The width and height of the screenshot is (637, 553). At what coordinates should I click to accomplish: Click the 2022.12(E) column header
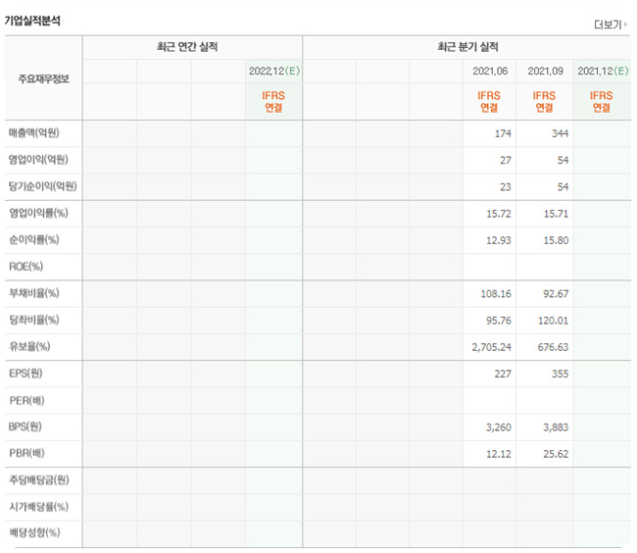[274, 72]
